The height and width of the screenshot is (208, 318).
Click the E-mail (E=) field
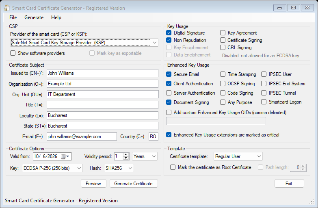tap(82, 136)
